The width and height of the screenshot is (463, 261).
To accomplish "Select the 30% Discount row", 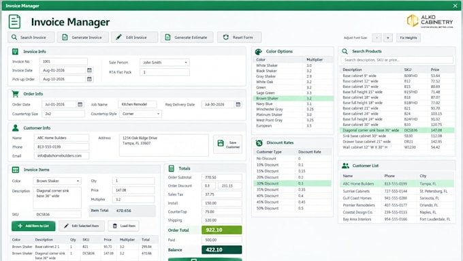I will point(292,183).
